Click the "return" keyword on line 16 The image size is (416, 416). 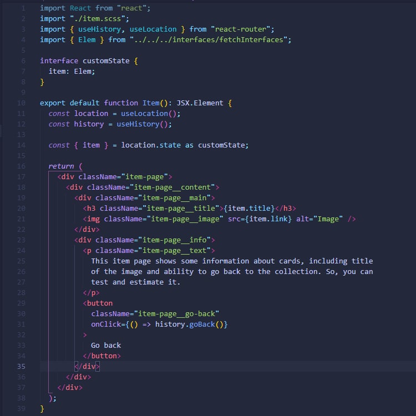pos(61,166)
